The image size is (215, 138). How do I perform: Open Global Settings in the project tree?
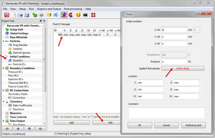(x=19, y=33)
